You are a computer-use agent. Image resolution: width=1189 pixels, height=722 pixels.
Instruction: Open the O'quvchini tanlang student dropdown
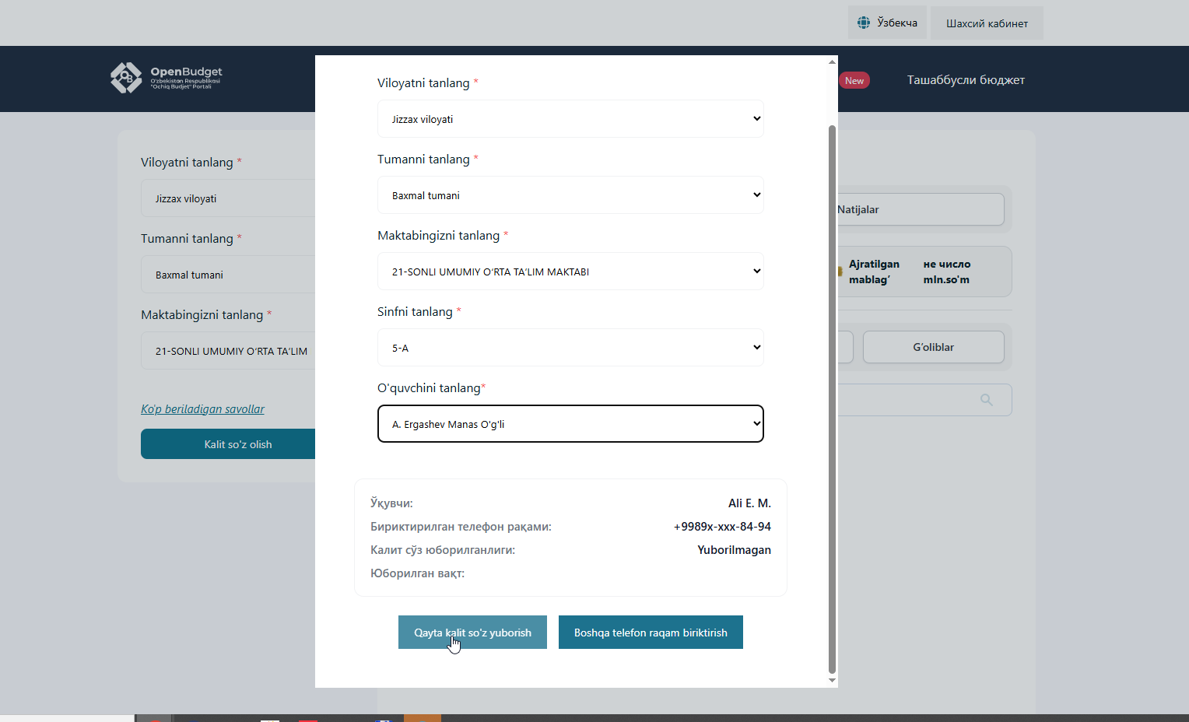tap(570, 424)
